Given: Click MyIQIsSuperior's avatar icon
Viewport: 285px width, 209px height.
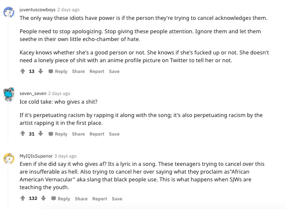Looking at the screenshot, I should [x=9, y=158].
